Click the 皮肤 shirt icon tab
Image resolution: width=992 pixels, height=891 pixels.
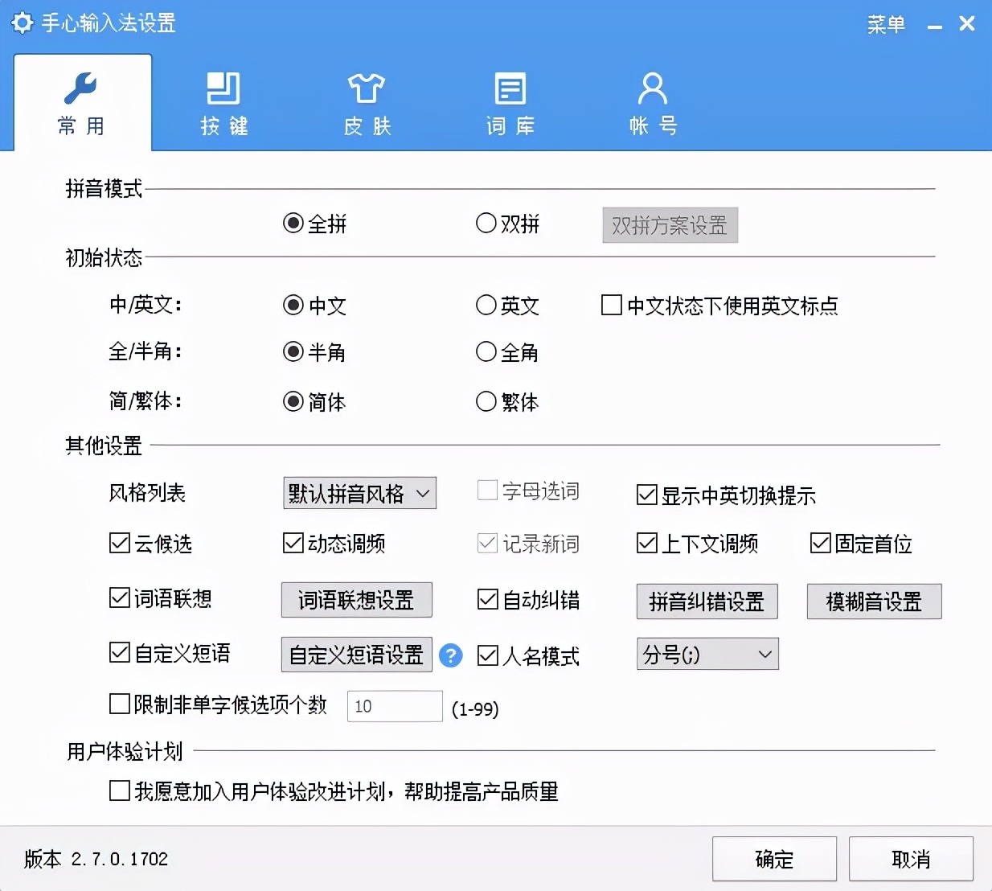coord(366,88)
